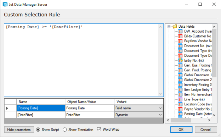
Task: Click the tree horizontal scroll-left arrow
Action: coord(168,120)
